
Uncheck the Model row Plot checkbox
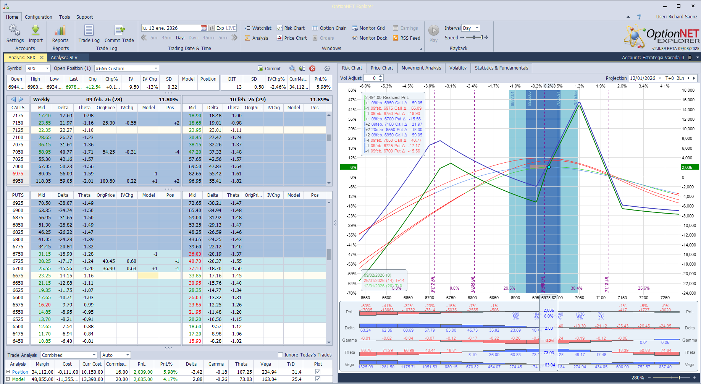[318, 379]
